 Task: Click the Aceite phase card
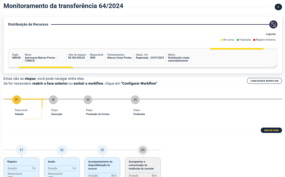click(x=62, y=167)
